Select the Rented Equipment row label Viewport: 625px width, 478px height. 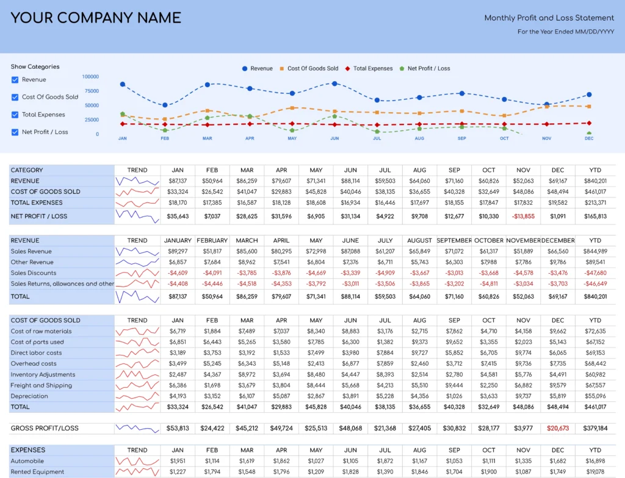point(37,472)
